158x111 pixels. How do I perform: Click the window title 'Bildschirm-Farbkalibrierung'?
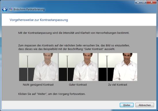click(29, 9)
